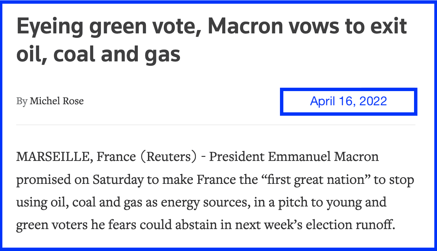This screenshot has height=251, width=437.
Task: Click "oil, coal and gas" in headline
Action: [x=98, y=54]
